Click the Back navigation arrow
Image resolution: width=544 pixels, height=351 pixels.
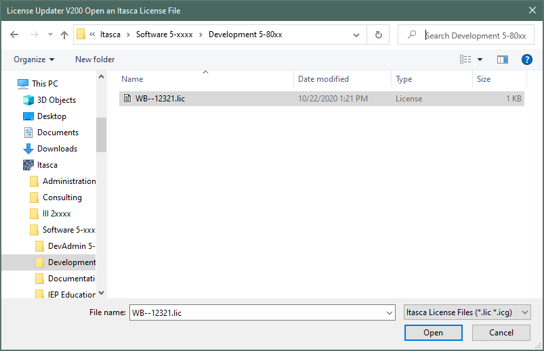point(15,35)
